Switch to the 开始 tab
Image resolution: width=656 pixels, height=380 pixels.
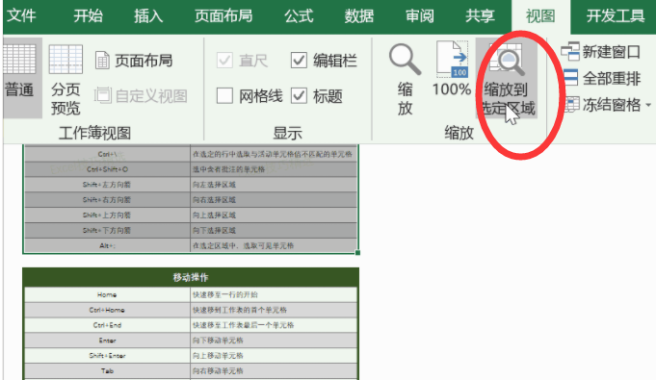pyautogui.click(x=88, y=16)
